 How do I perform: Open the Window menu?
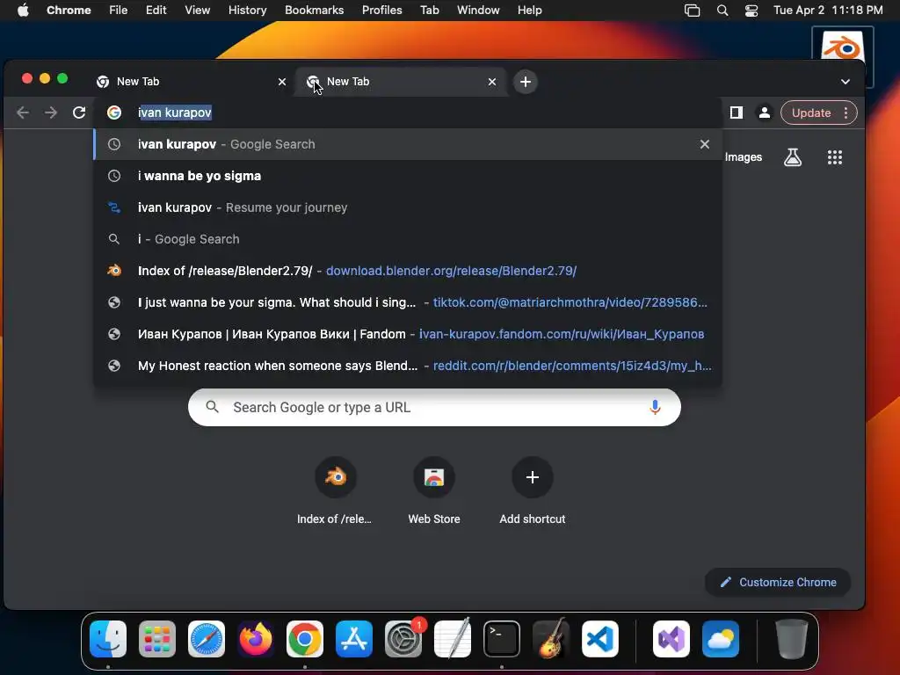478,11
